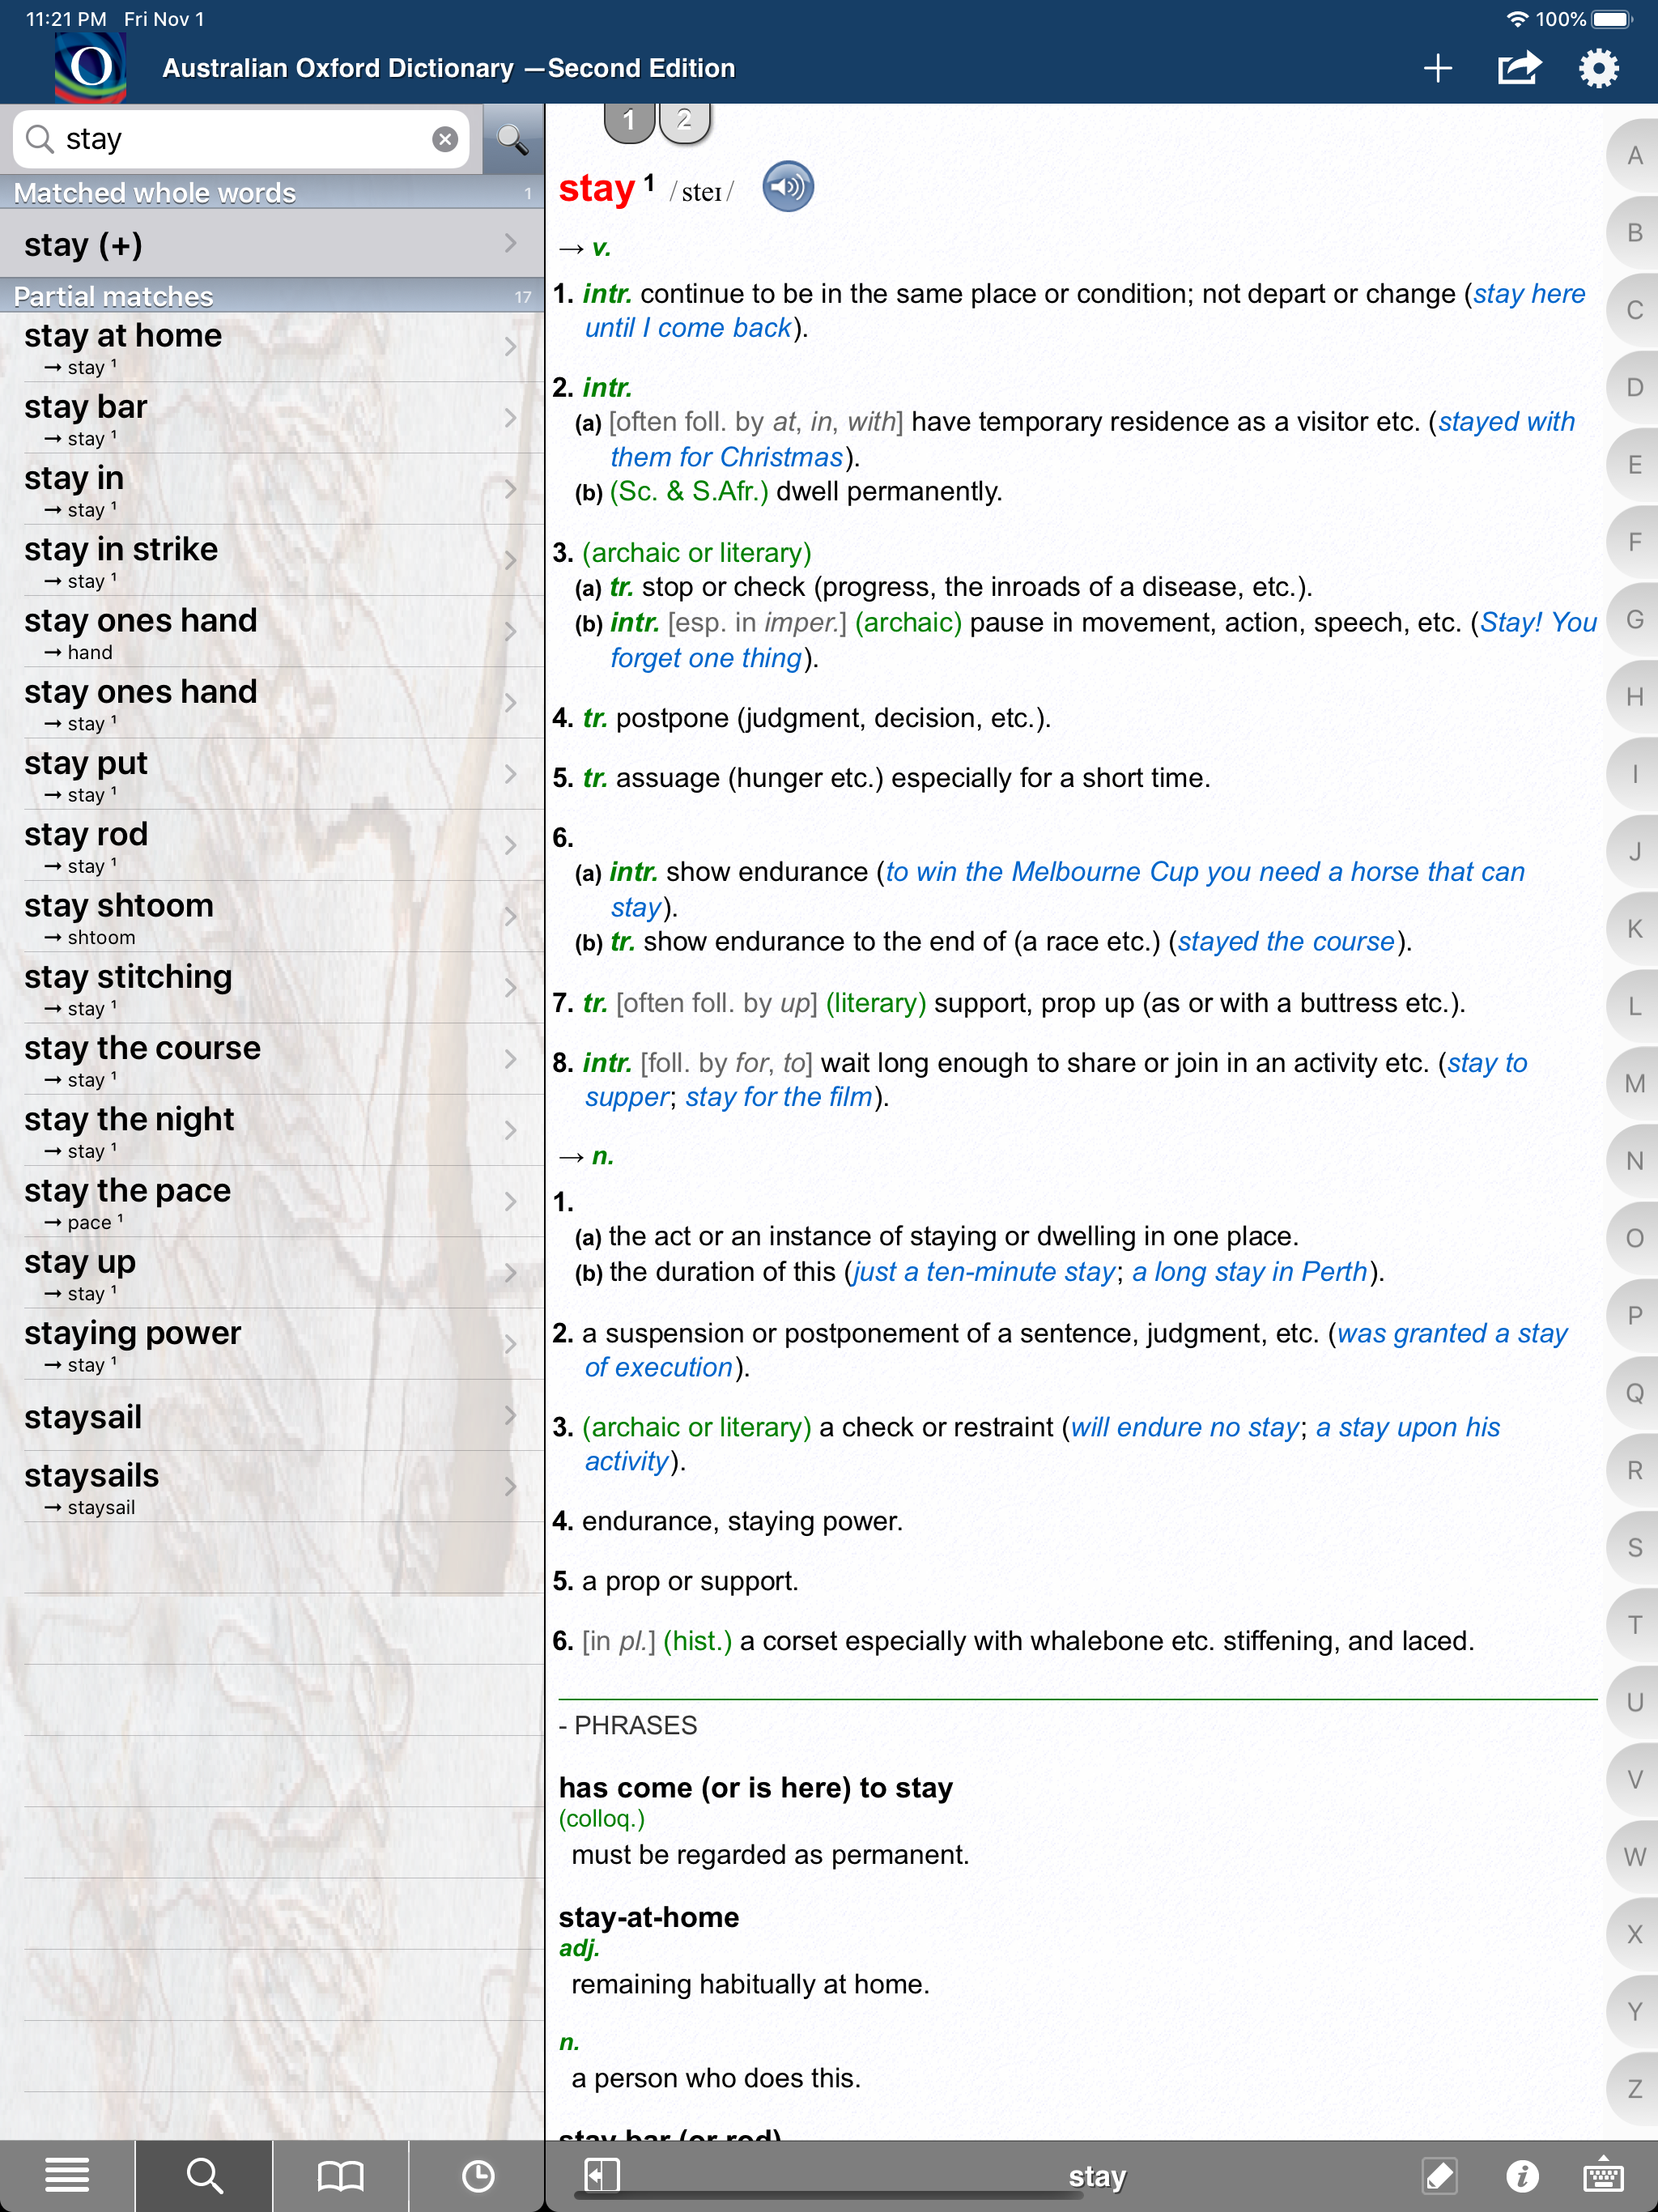Jump to letter W in index
Viewport: 1658px width, 2212px height.
click(1634, 1857)
